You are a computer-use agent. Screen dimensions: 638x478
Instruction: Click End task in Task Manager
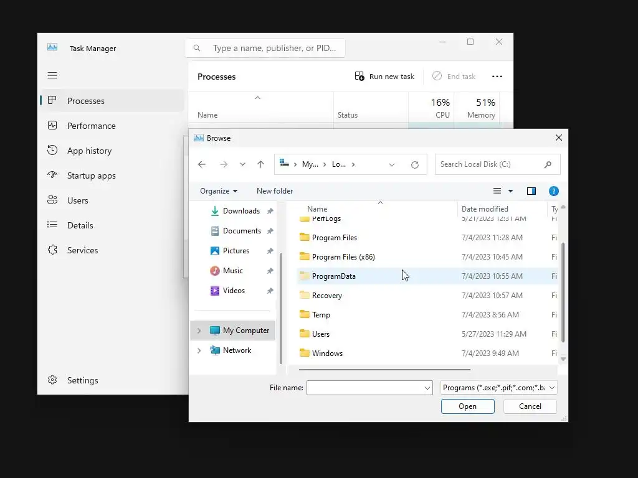click(x=454, y=77)
